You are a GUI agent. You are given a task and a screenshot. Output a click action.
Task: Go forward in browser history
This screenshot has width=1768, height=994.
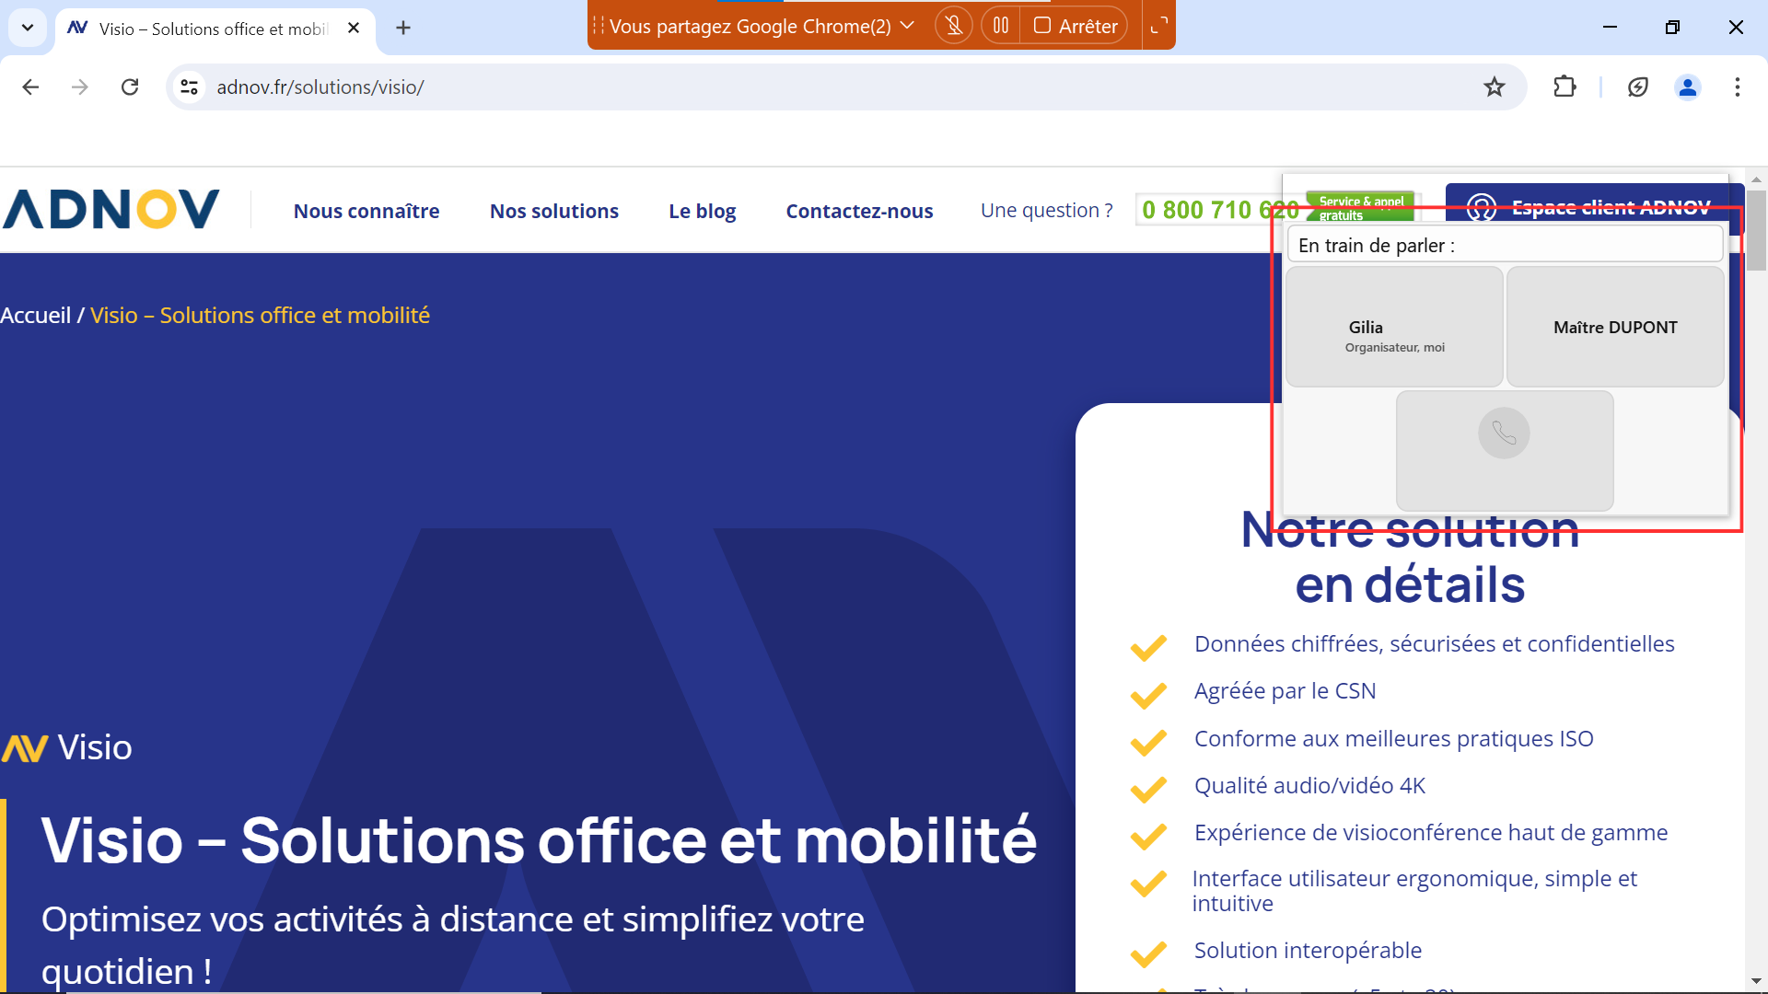click(80, 87)
